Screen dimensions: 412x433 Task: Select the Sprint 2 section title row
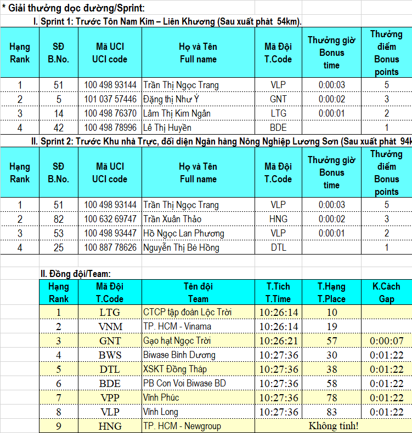tap(219, 141)
